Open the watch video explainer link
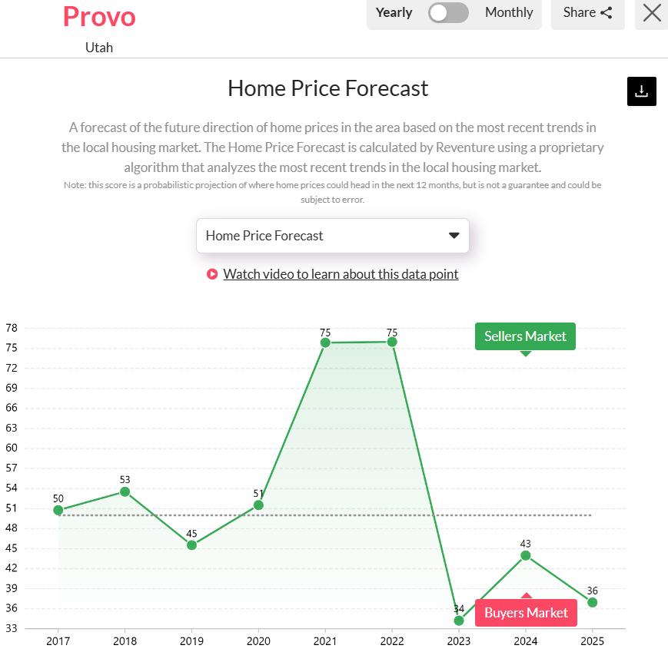The width and height of the screenshot is (668, 652). click(x=341, y=273)
